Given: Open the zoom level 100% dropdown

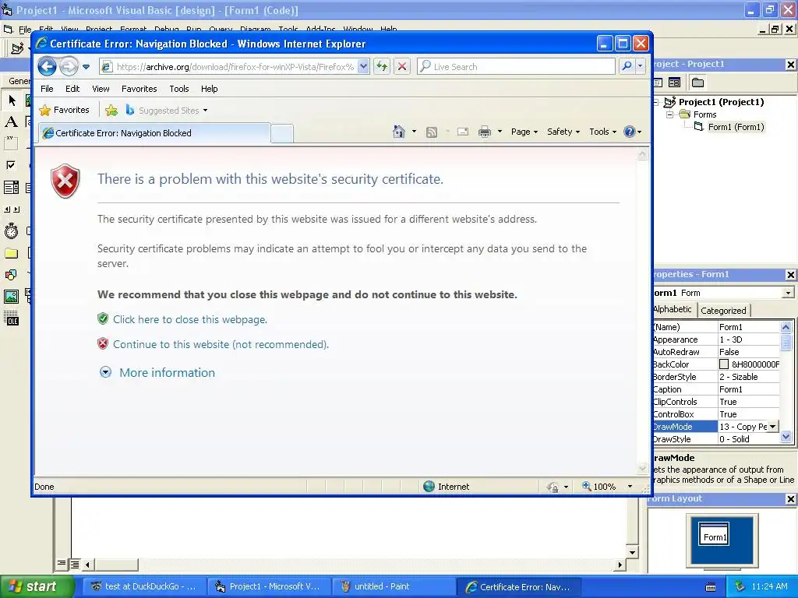Looking at the screenshot, I should coord(630,487).
